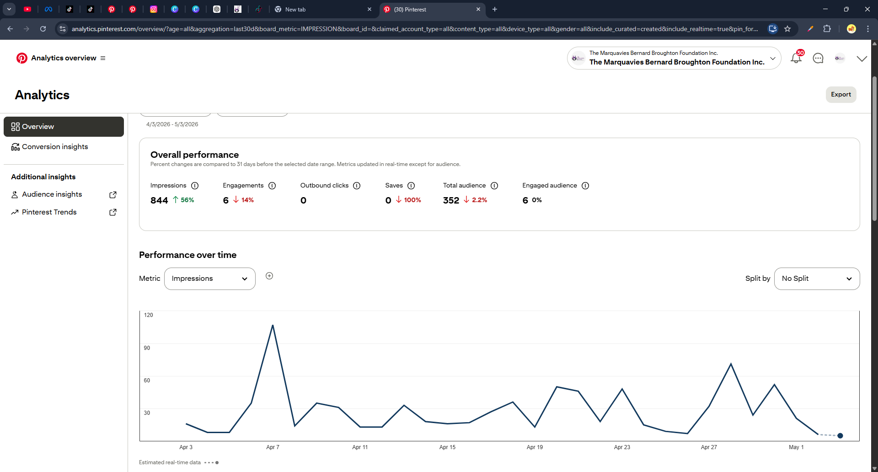Open the notifications bell icon
The height and width of the screenshot is (472, 878).
[x=796, y=58]
